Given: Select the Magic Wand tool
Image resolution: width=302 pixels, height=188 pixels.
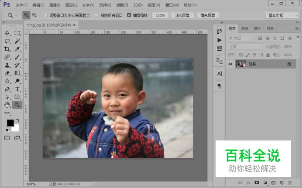Looking at the screenshot, I should click(17, 41).
